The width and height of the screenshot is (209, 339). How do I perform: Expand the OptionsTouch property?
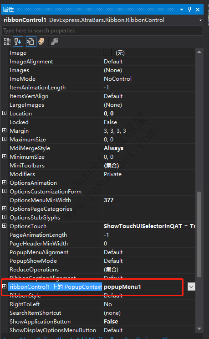click(4, 226)
